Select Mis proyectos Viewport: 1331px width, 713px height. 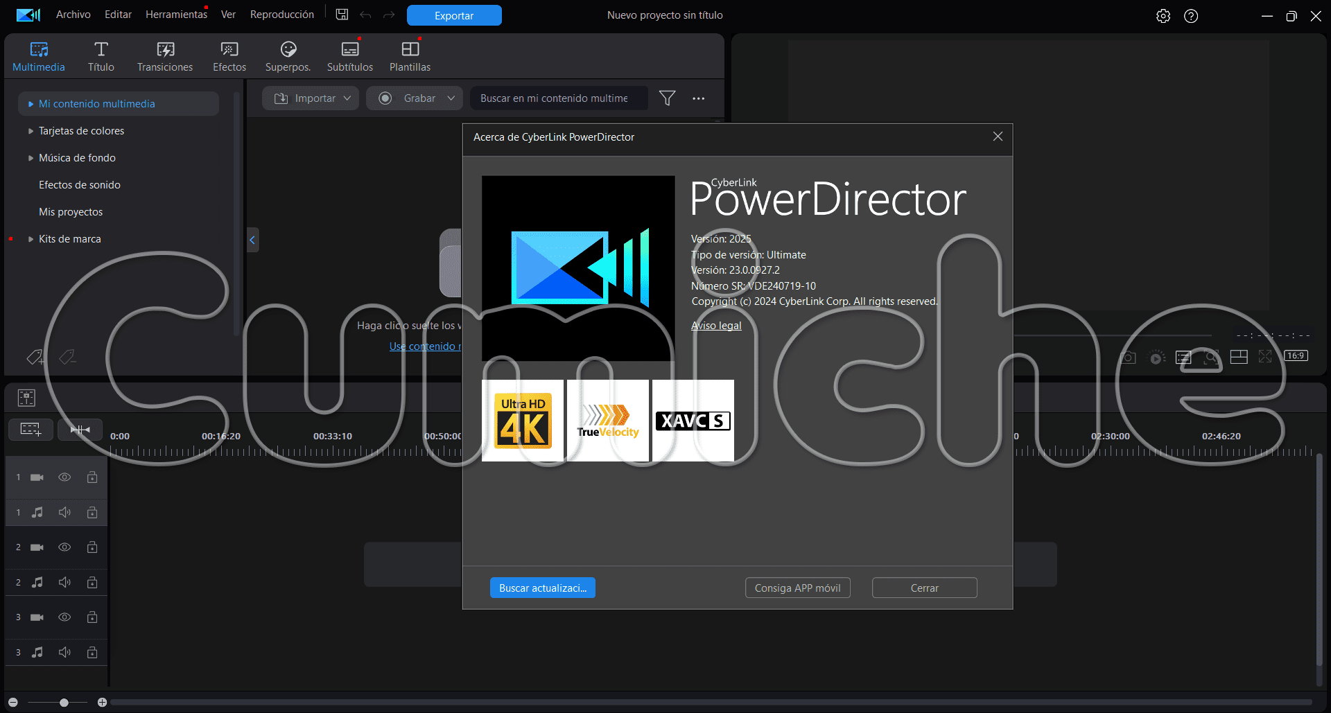71,212
